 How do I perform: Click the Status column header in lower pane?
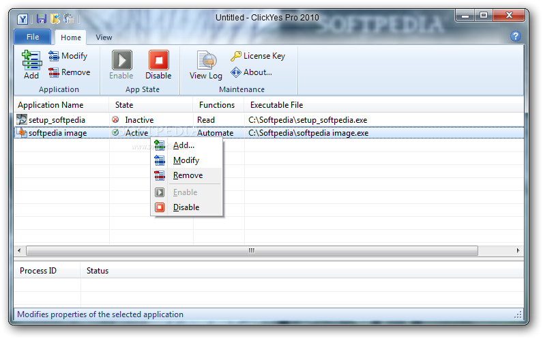[x=302, y=271]
